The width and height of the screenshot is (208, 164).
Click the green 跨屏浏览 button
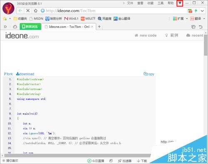point(30,27)
